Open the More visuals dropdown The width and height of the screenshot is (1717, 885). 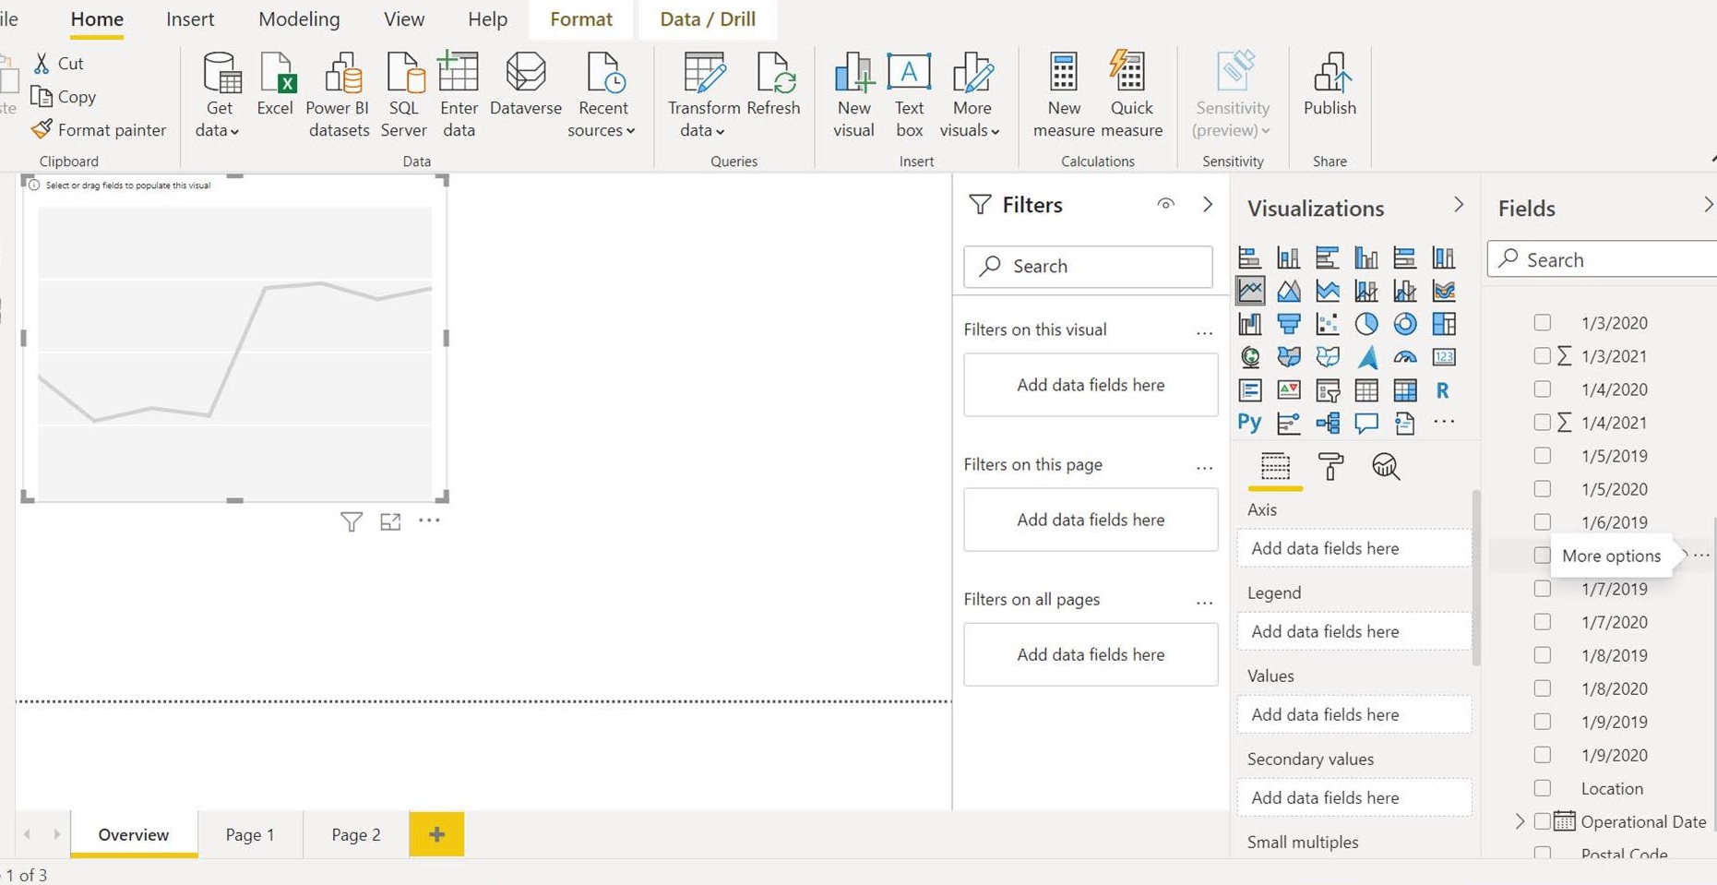pyautogui.click(x=971, y=95)
